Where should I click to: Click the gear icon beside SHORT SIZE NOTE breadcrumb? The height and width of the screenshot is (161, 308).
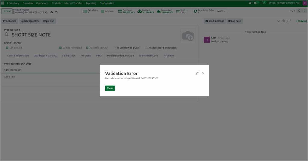tap(46, 12)
